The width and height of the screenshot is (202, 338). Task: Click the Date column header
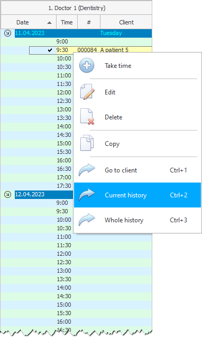click(29, 22)
